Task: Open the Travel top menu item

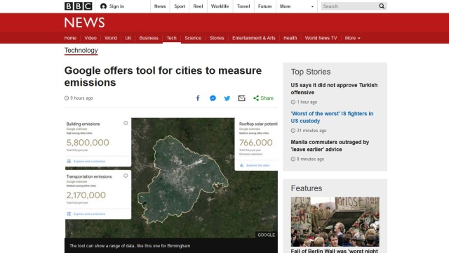Action: 243,6
